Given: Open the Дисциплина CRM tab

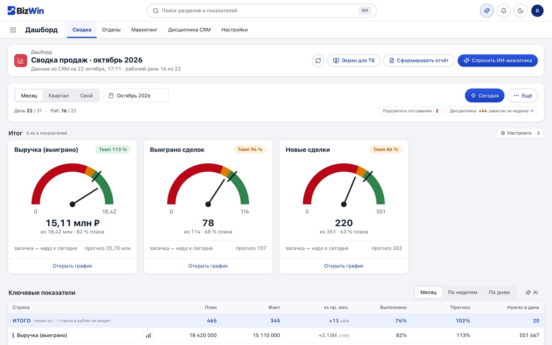Looking at the screenshot, I should point(189,30).
